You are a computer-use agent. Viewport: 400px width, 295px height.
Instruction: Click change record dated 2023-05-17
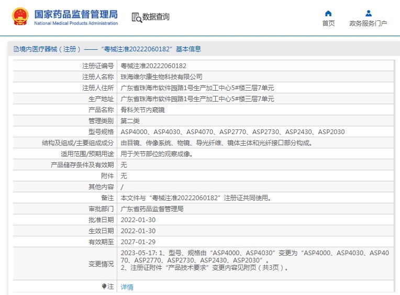(254, 256)
